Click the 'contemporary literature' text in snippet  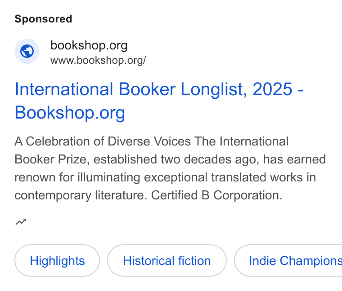pyautogui.click(x=81, y=195)
